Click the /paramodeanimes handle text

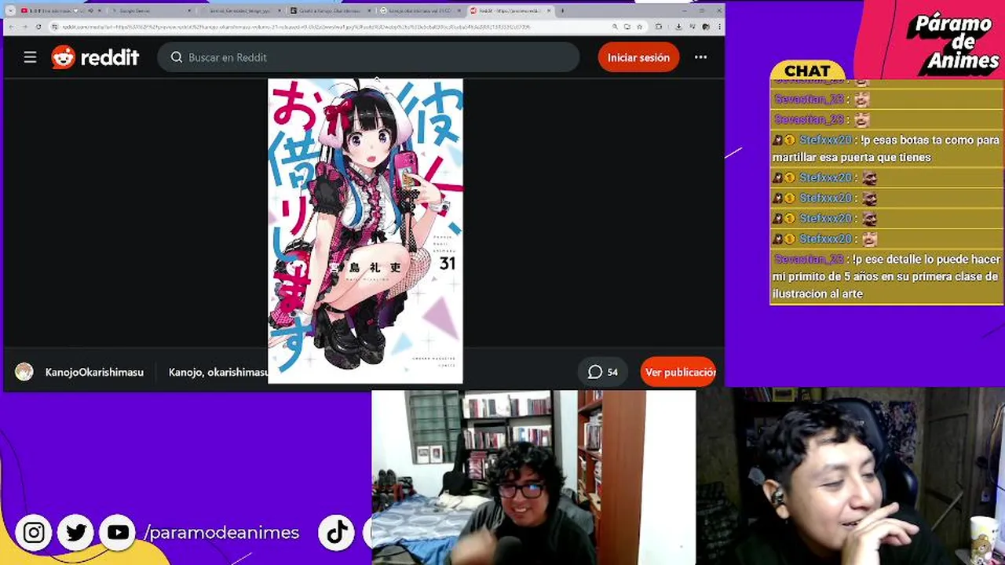tap(221, 533)
